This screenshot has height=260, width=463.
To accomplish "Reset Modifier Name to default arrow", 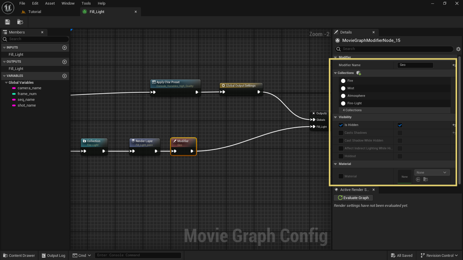I will (454, 65).
